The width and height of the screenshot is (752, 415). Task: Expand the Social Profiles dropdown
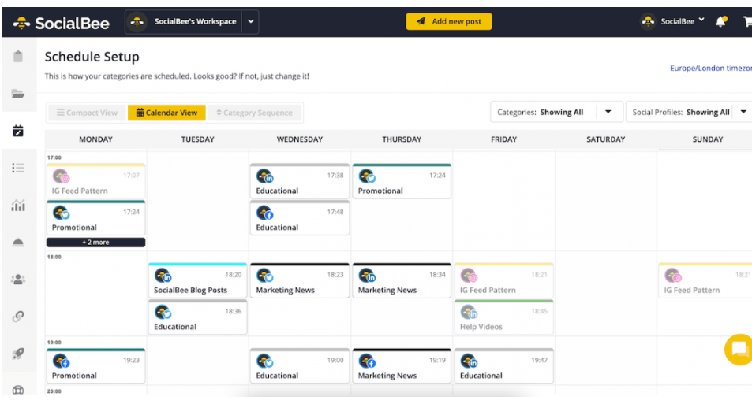click(743, 112)
